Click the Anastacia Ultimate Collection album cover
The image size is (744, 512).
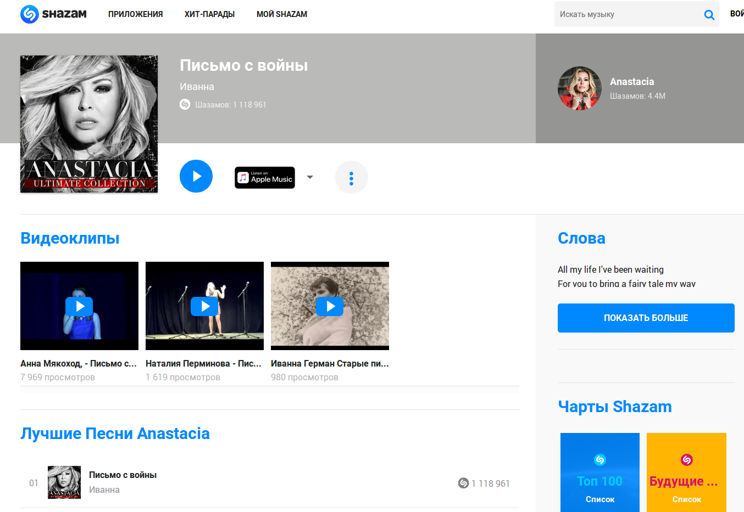(89, 124)
